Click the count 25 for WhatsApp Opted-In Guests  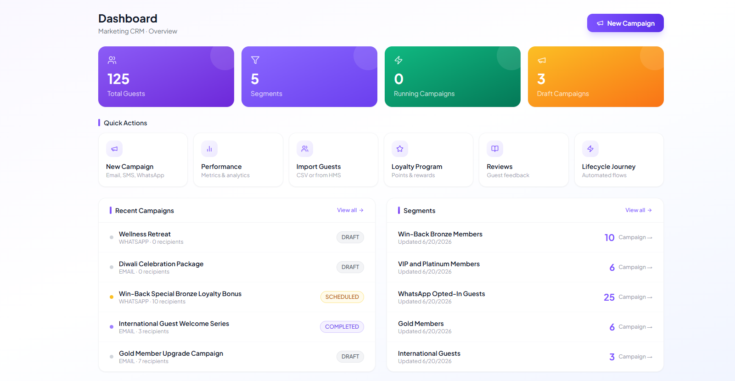point(609,297)
